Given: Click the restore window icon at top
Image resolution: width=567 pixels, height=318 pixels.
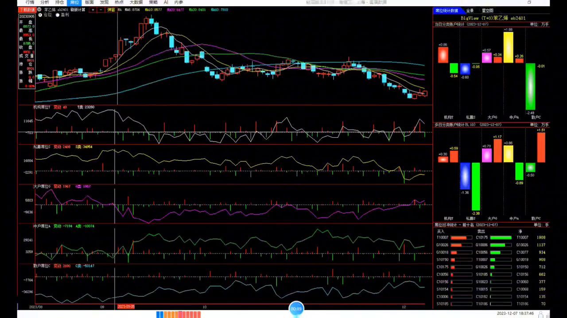Looking at the screenshot, I should (x=529, y=3).
